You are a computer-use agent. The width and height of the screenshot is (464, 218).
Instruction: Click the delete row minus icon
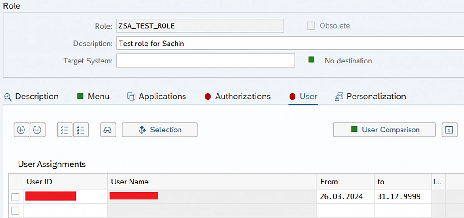click(37, 130)
